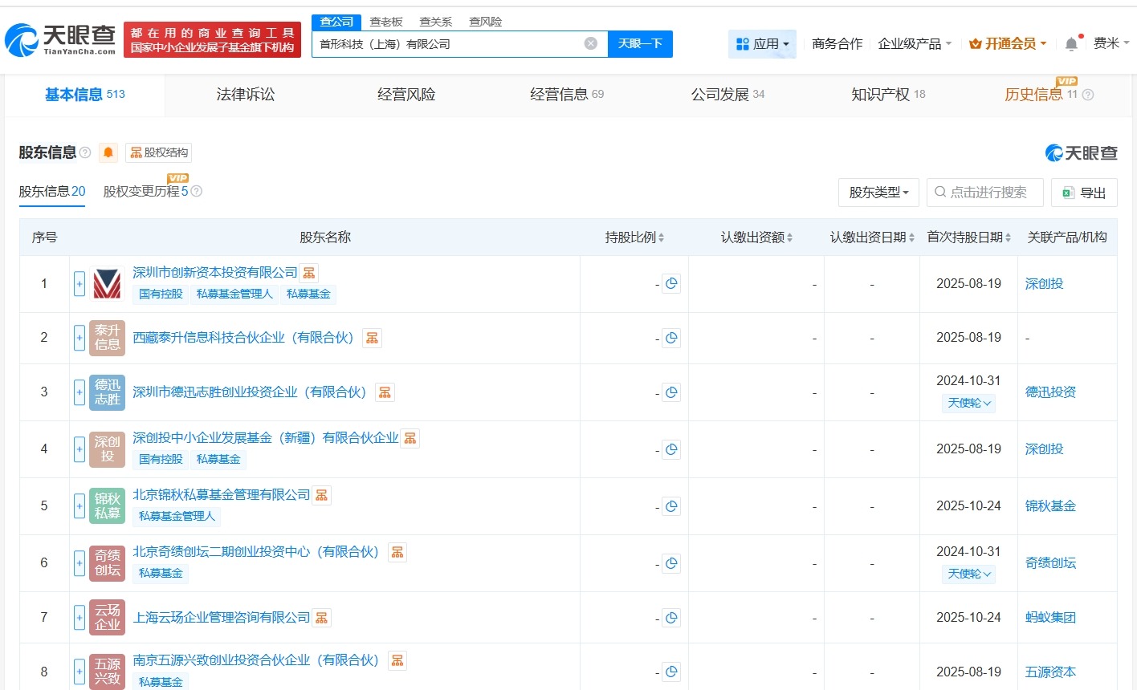Click the clear icon in the search field
The image size is (1137, 690).
(x=590, y=43)
